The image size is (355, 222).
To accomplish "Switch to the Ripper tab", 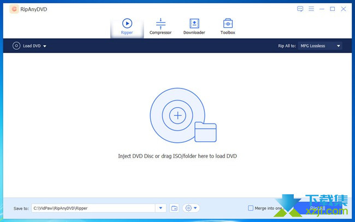I will [127, 27].
